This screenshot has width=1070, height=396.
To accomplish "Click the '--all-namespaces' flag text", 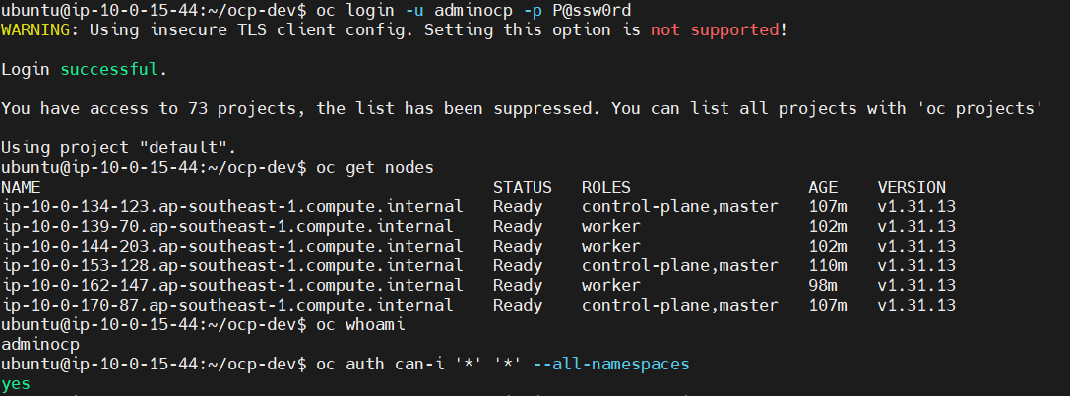I will click(x=611, y=364).
